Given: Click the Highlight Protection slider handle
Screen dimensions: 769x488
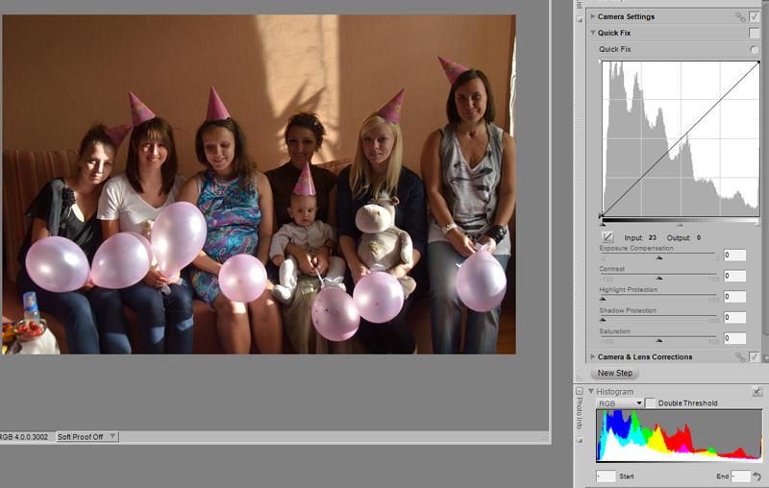Looking at the screenshot, I should coord(603,299).
